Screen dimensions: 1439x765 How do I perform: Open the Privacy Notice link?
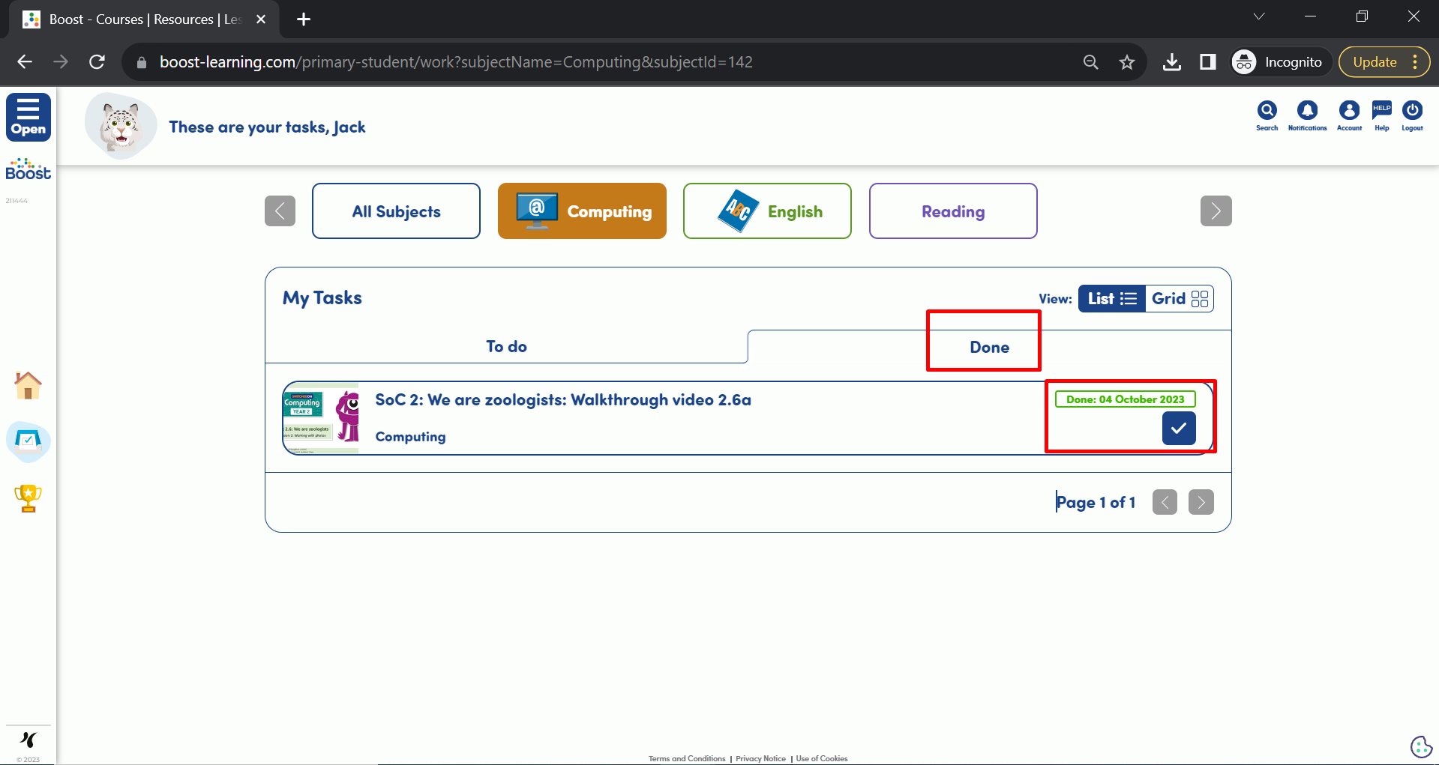click(x=760, y=758)
